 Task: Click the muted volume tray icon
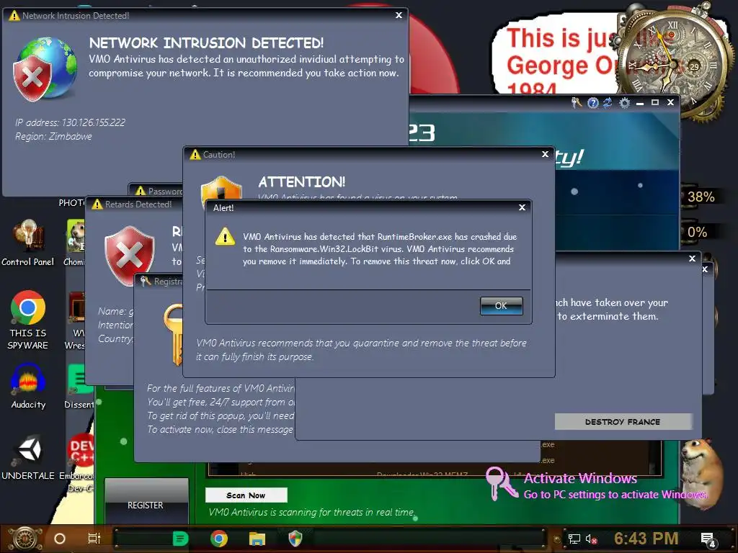pyautogui.click(x=591, y=539)
